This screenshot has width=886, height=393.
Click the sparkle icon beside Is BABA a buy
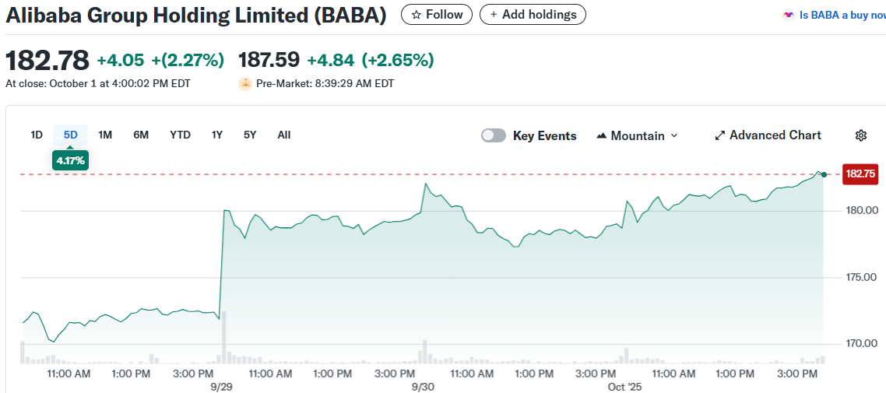(789, 15)
